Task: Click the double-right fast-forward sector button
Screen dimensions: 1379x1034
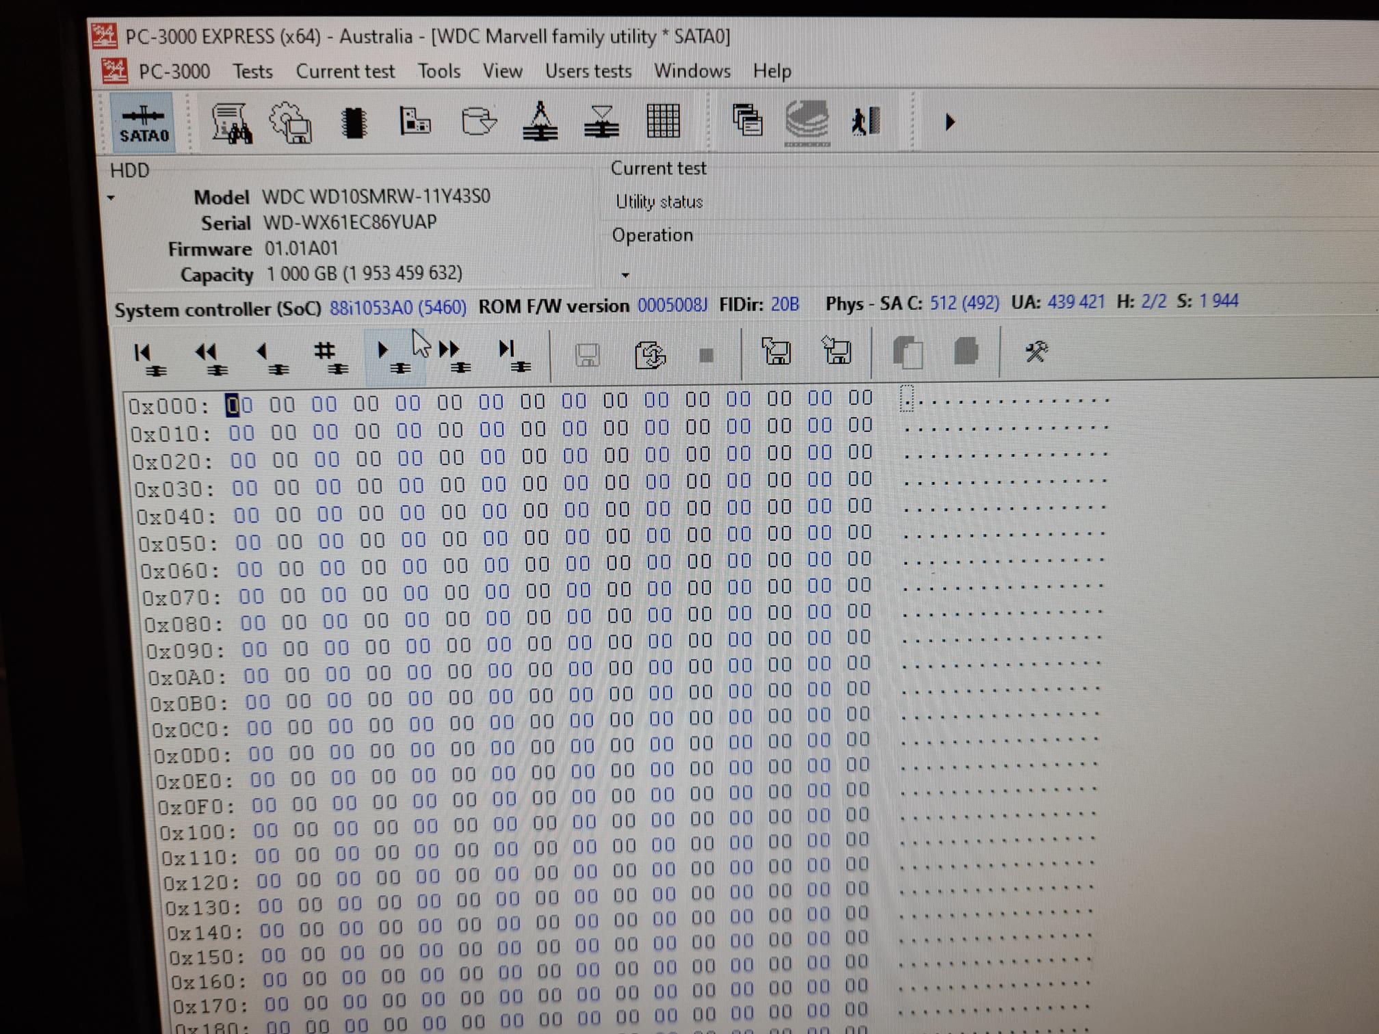Action: coord(454,358)
